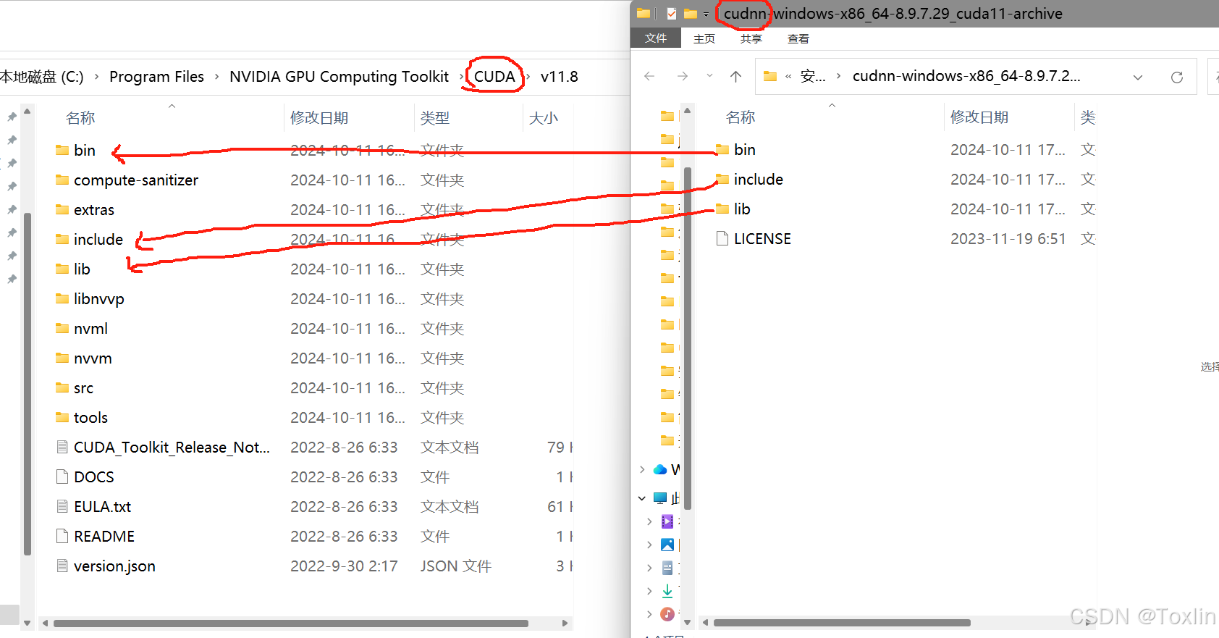The height and width of the screenshot is (638, 1219).
Task: Click folder icon of compute-sanitizer in CUDA window
Action: (62, 180)
